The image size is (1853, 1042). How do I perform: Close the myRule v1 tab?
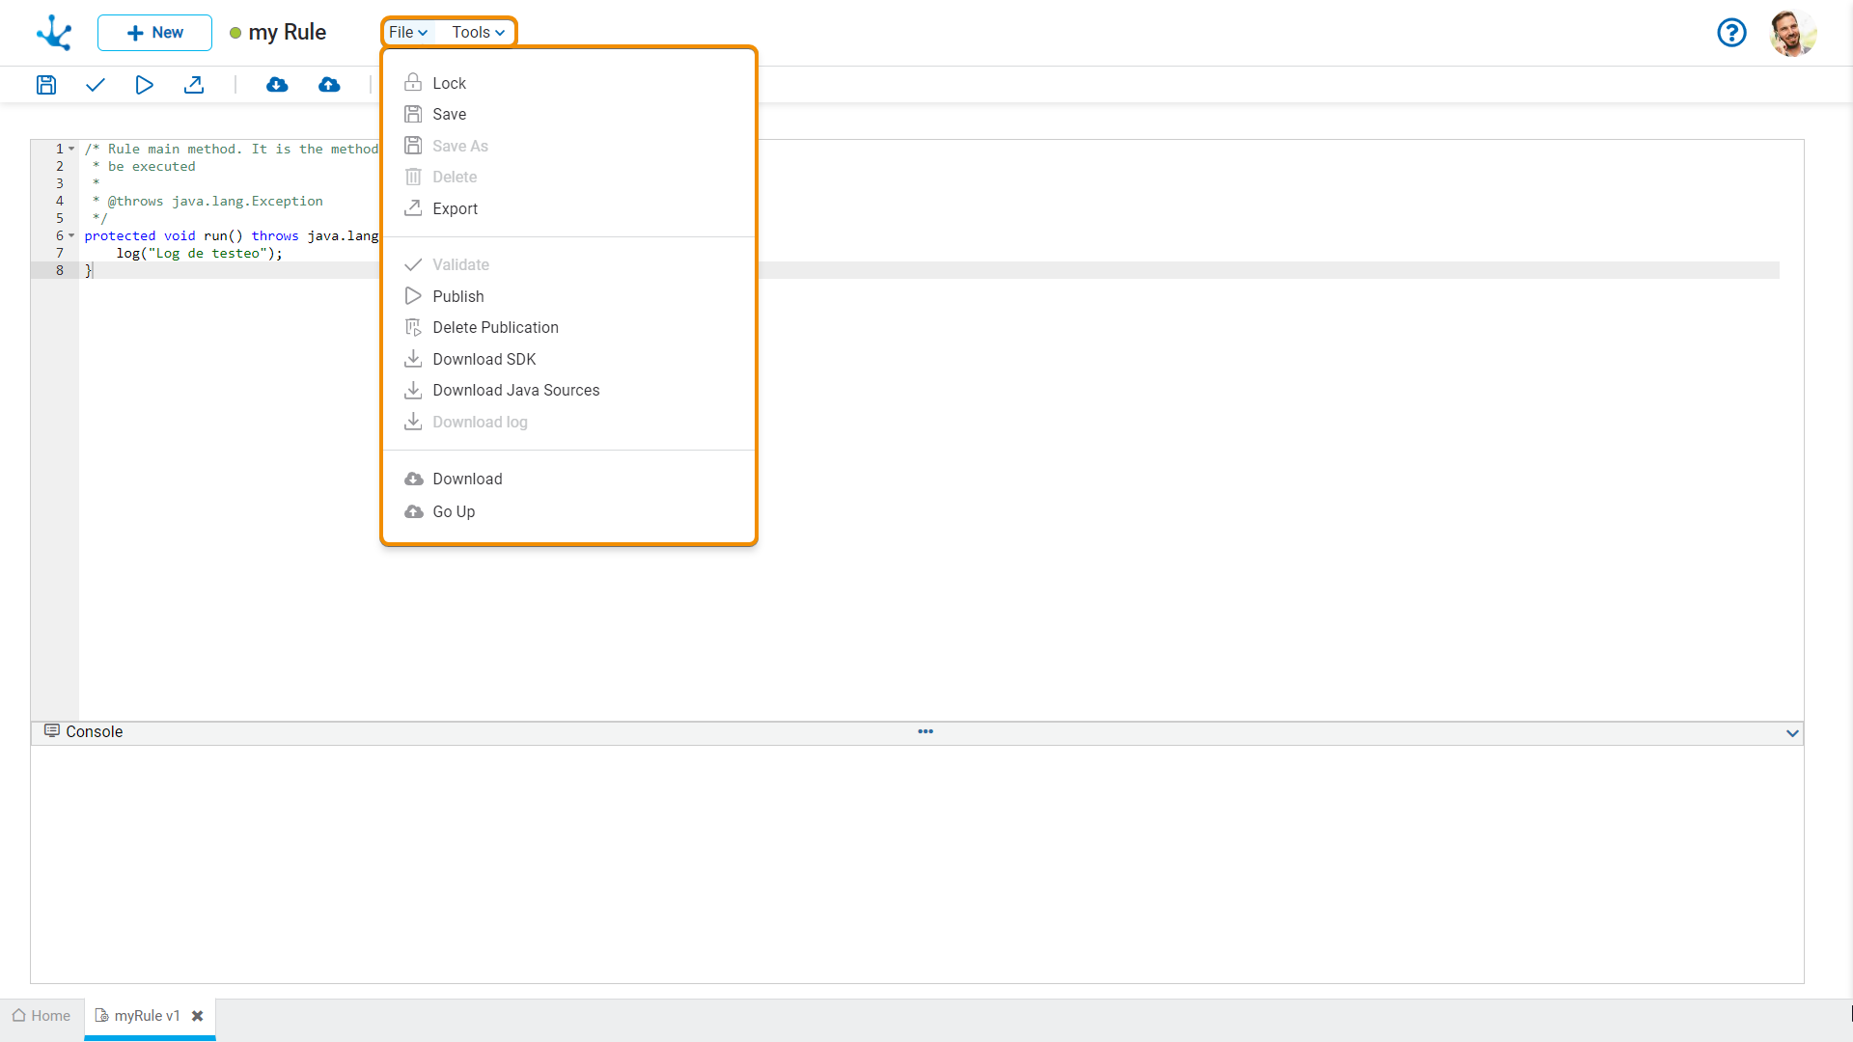pos(198,1016)
